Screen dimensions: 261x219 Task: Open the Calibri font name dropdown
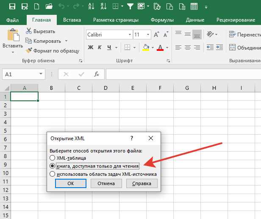click(x=130, y=35)
